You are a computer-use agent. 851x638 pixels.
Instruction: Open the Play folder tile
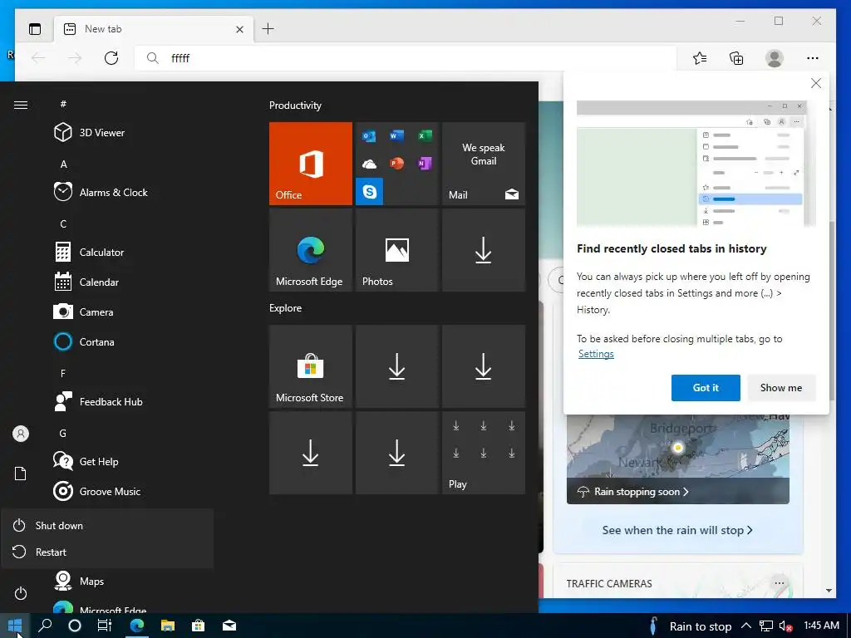484,453
